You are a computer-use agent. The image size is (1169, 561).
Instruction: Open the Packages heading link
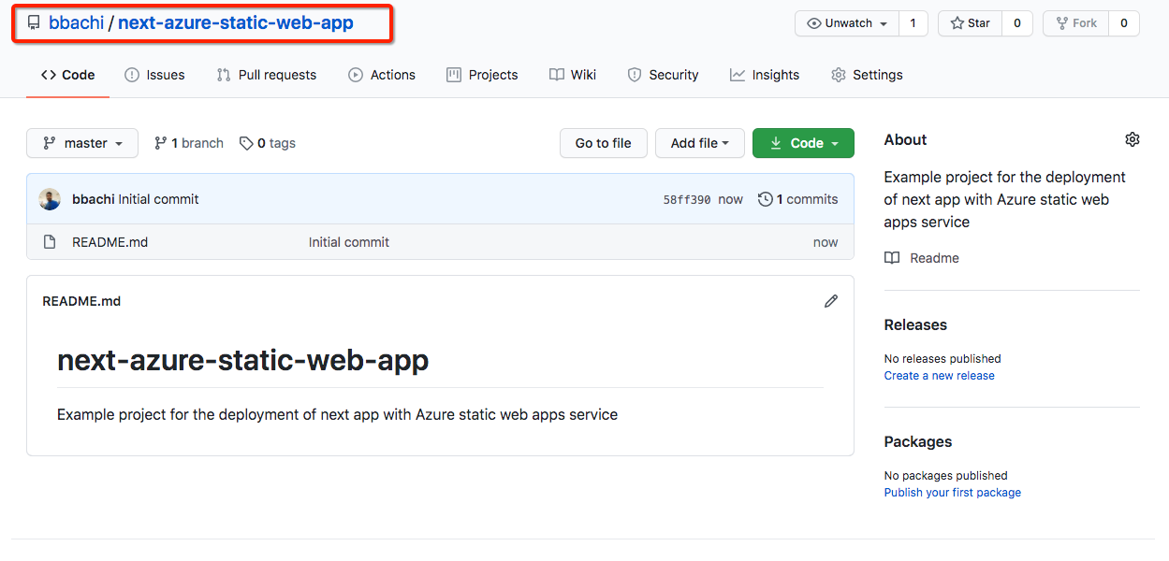point(918,441)
